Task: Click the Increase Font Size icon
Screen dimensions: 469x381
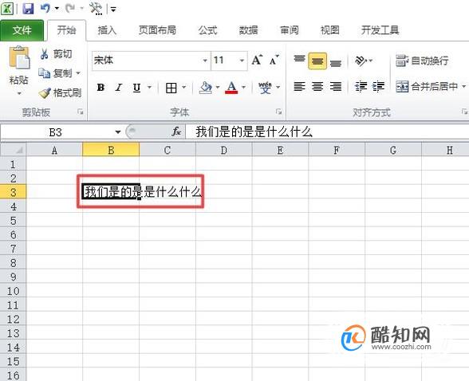Action: (x=257, y=60)
